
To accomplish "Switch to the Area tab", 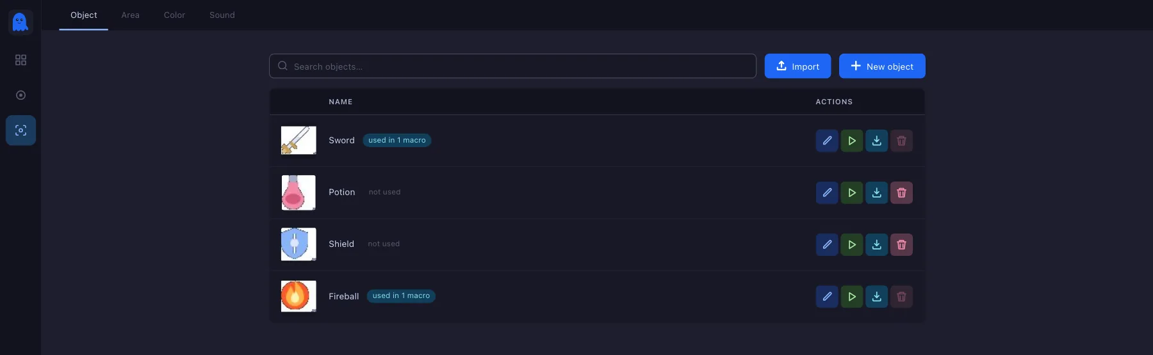I will pos(130,15).
